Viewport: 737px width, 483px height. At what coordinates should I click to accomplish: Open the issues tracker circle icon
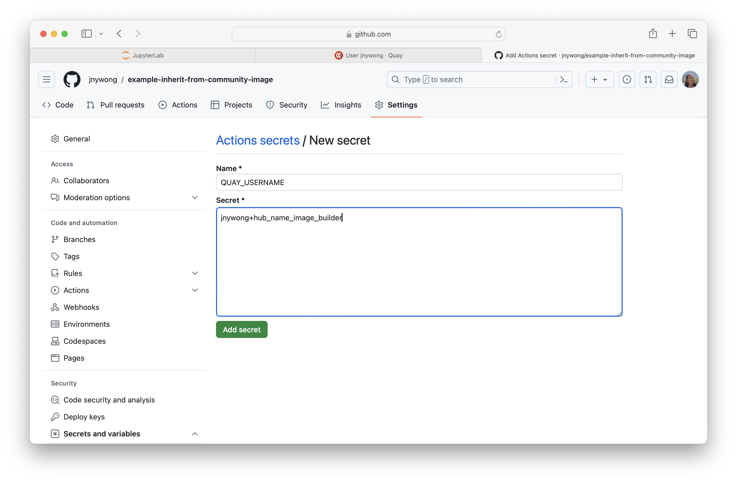pos(627,80)
